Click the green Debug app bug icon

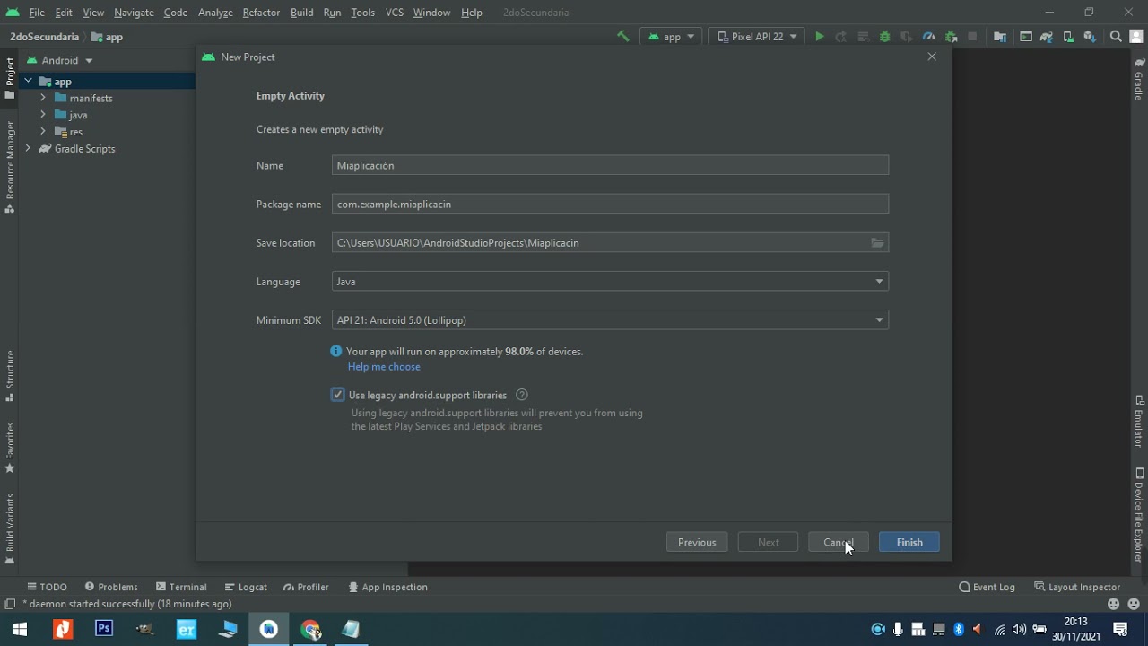(x=885, y=37)
